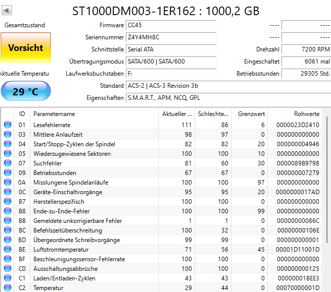Click the Schnittstelle field Serial ATA
Screen dimensions: 331x292
tap(171, 49)
